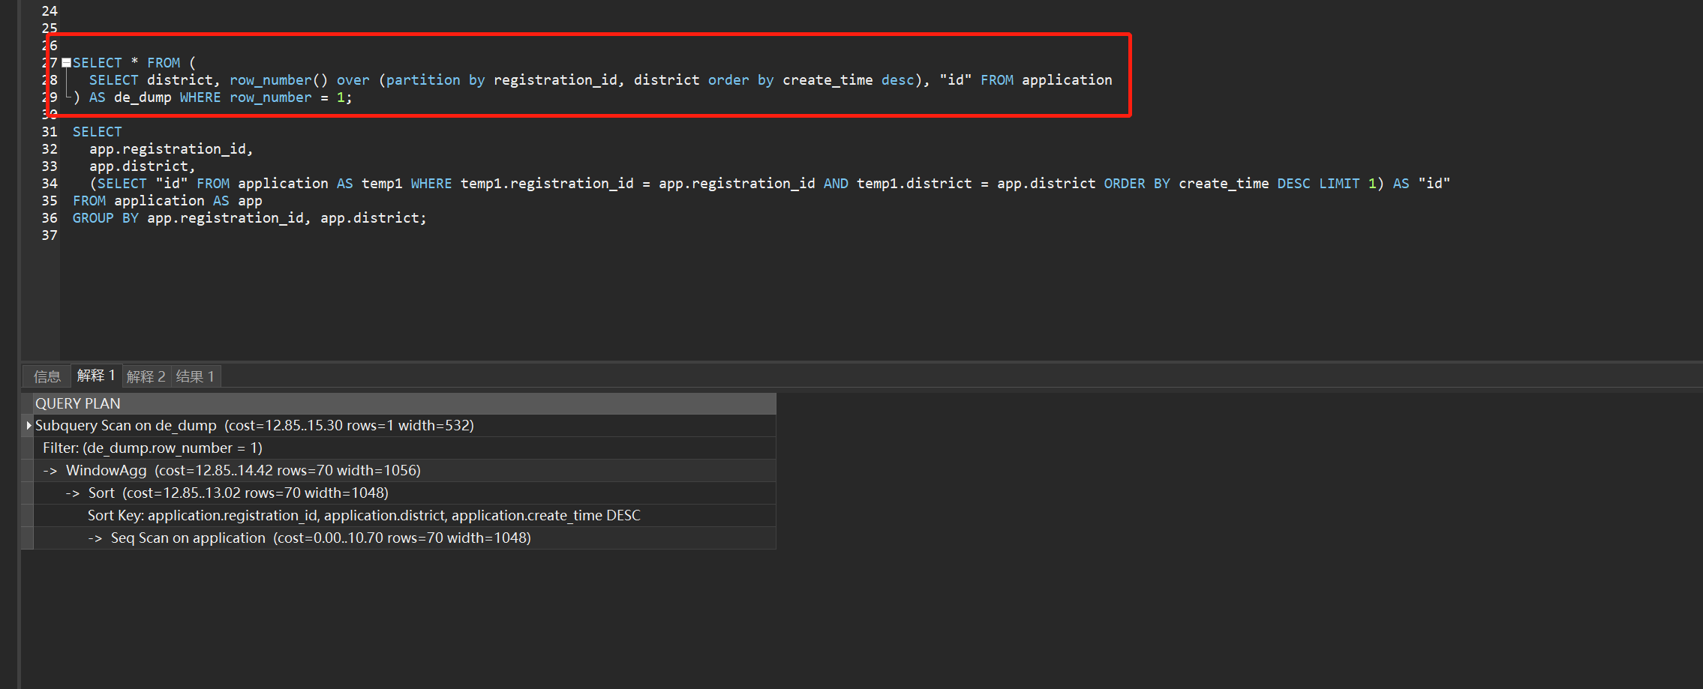The height and width of the screenshot is (689, 1703).
Task: Click GROUP keyword on line 36
Action: (93, 218)
